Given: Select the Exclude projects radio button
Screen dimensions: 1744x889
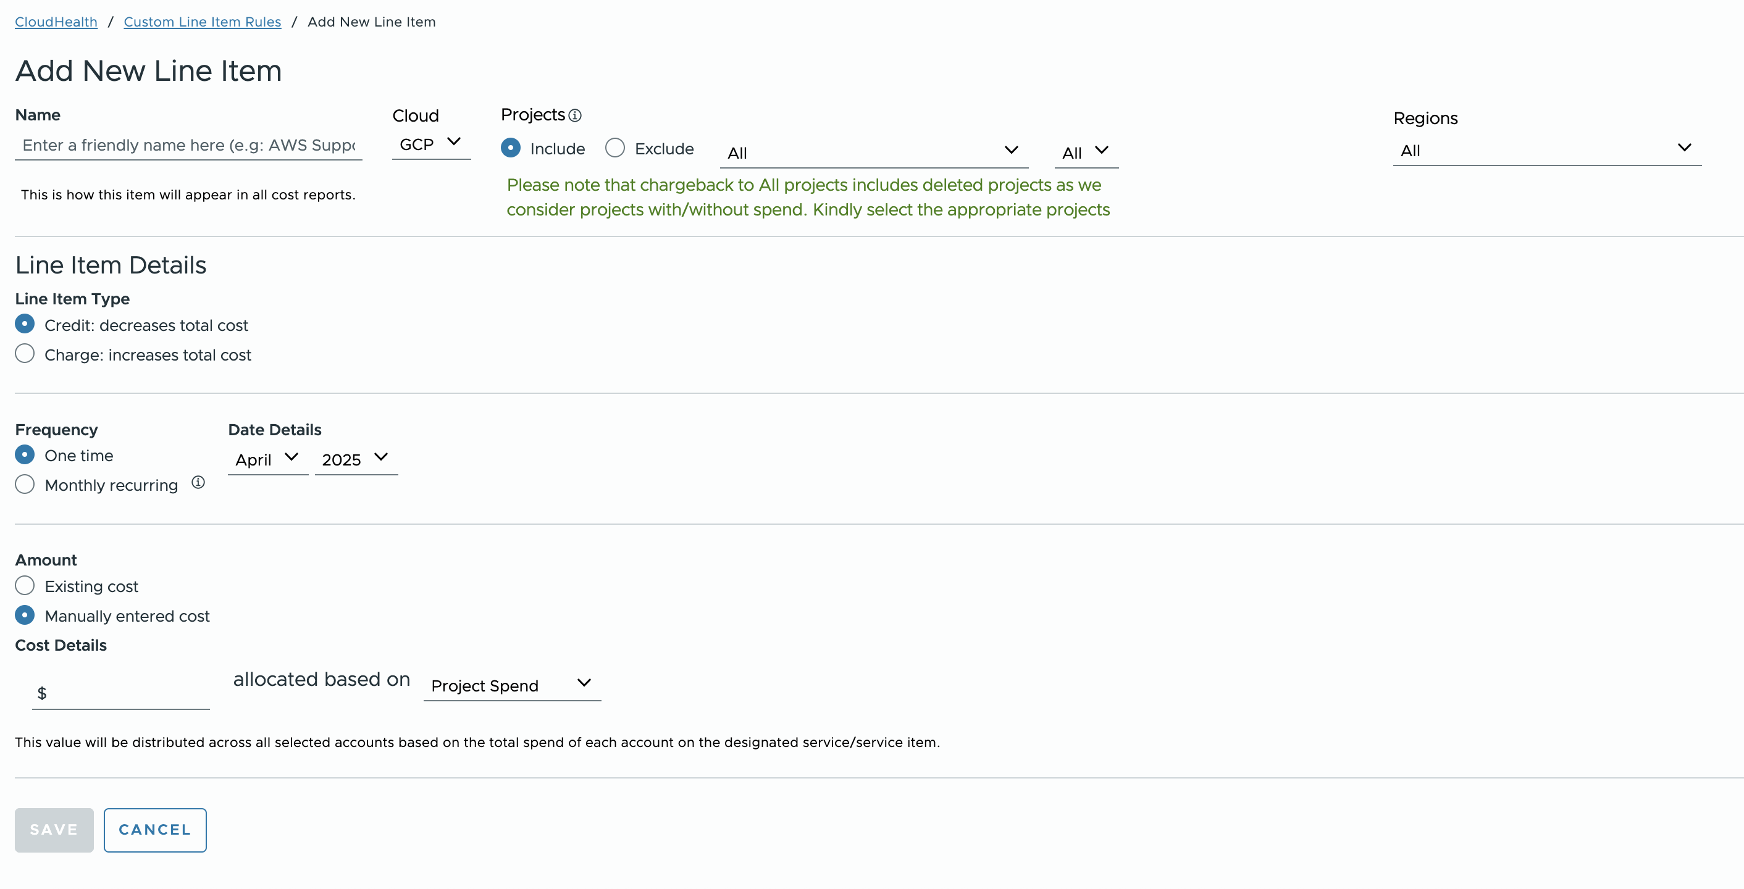Looking at the screenshot, I should [x=614, y=148].
